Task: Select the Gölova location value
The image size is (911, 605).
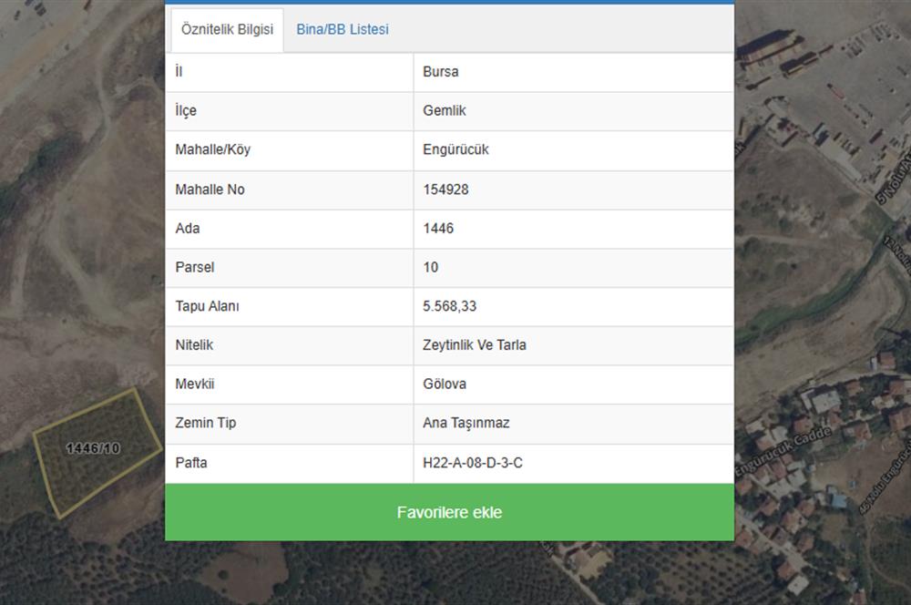Action: click(445, 385)
